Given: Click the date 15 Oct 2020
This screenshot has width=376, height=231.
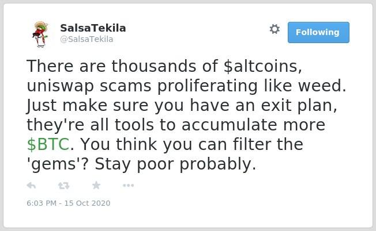Looking at the screenshot, I should pyautogui.click(x=87, y=203).
